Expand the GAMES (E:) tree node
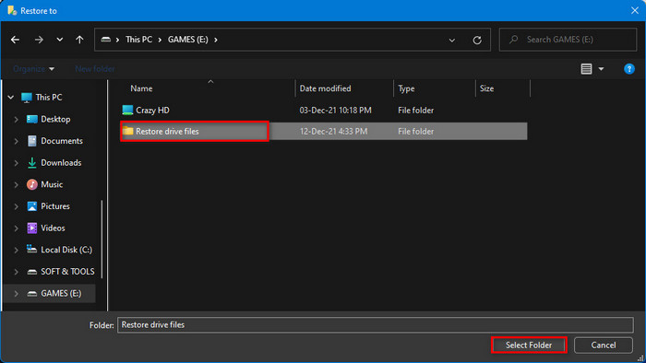Screen dimensions: 646x363 16,294
